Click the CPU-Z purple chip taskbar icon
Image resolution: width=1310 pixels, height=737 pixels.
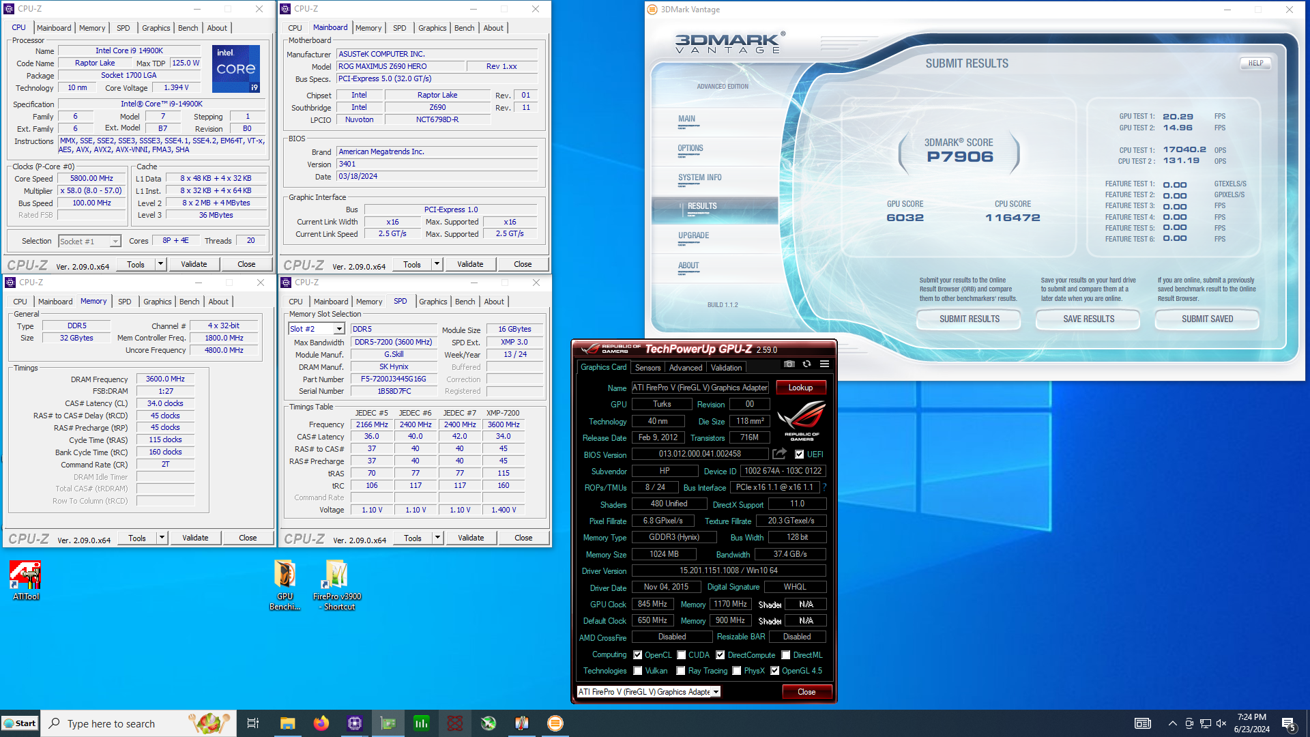(355, 723)
